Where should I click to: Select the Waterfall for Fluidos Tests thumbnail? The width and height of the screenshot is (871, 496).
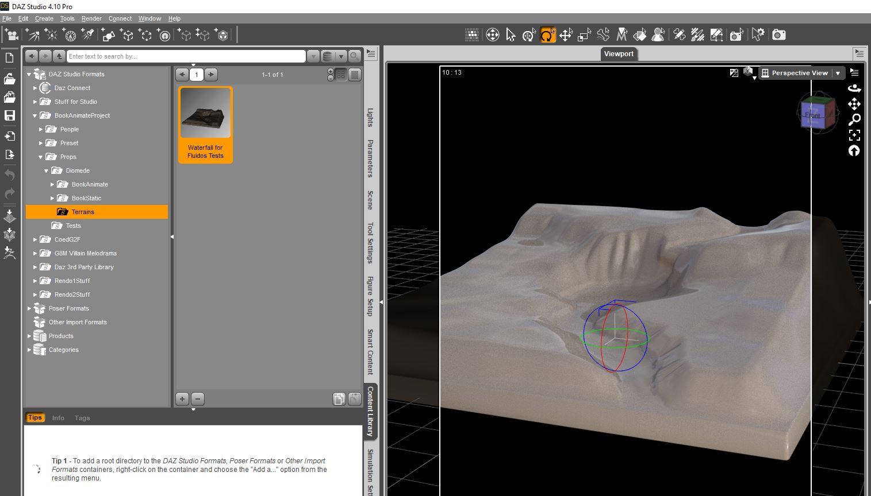click(205, 125)
